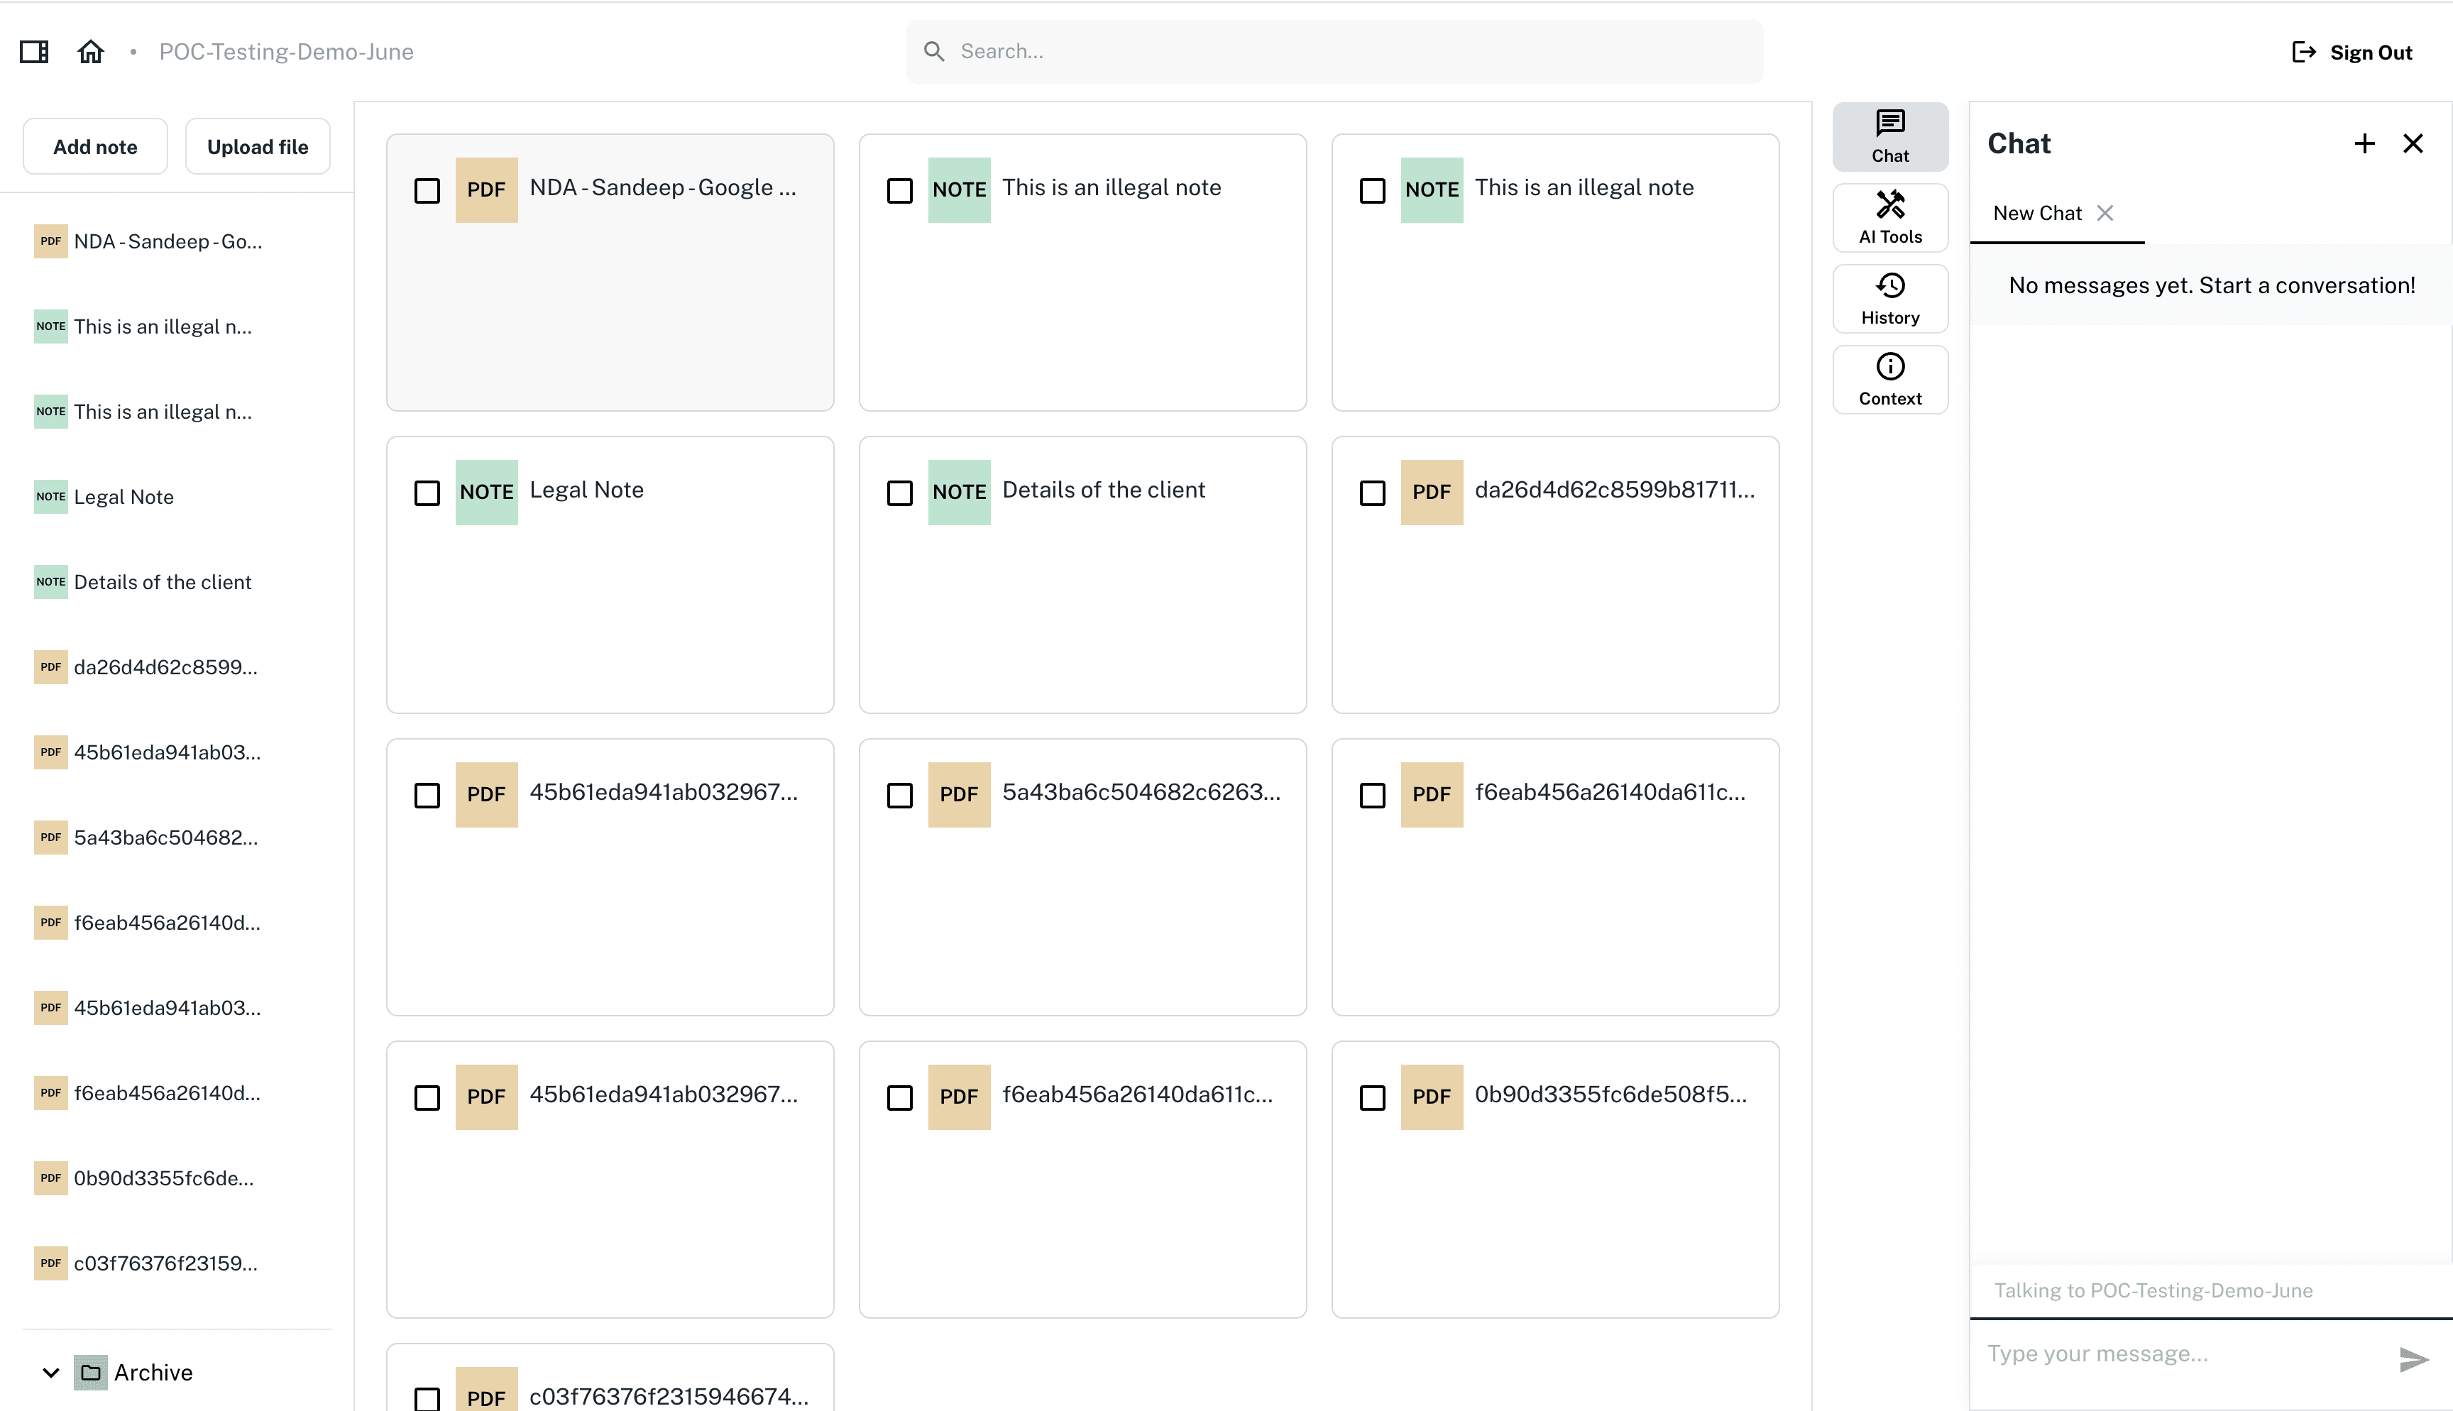Open sidebar item 0b90d3355fc6de...
Screen dimensions: 2453x1411
pyautogui.click(x=165, y=1178)
